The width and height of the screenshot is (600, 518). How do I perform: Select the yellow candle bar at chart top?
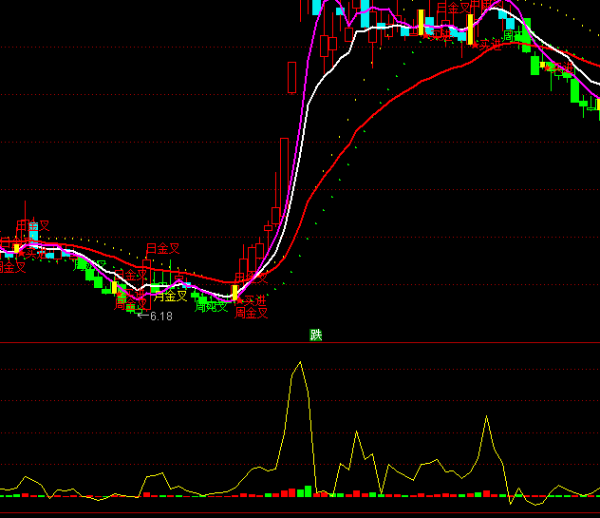(x=421, y=23)
